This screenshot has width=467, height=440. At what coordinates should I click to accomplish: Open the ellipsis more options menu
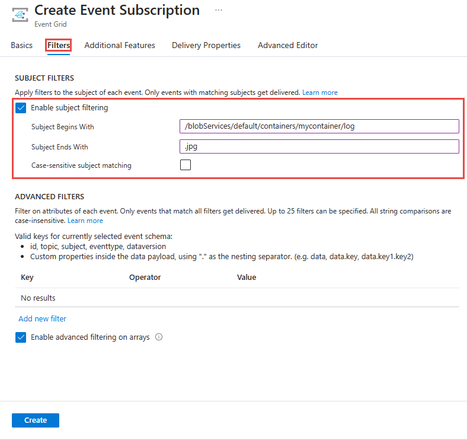point(219,11)
